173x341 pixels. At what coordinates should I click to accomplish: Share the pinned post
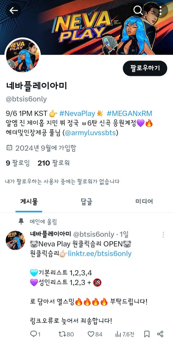(160, 334)
